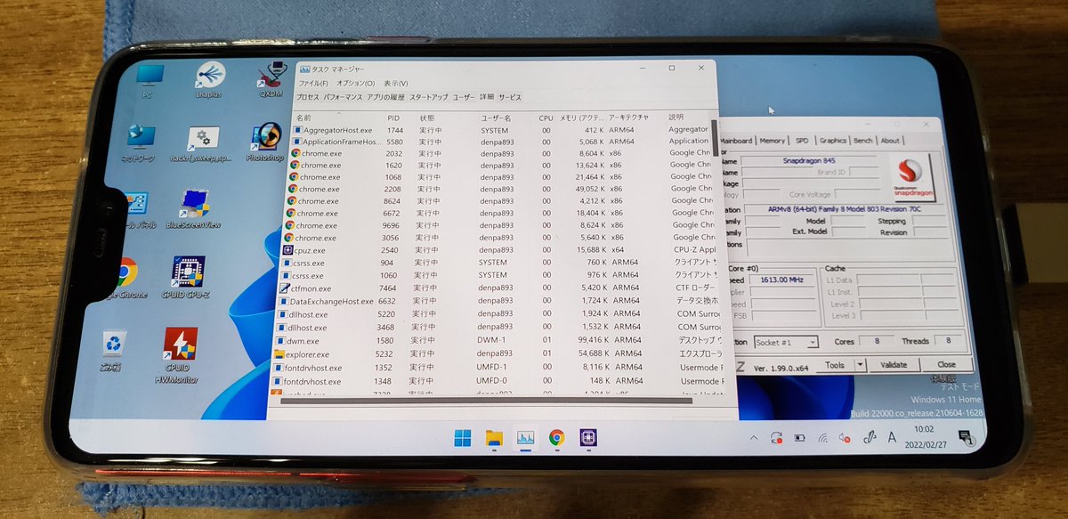
Task: Switch to the パフォーマンス tab
Action: (343, 97)
